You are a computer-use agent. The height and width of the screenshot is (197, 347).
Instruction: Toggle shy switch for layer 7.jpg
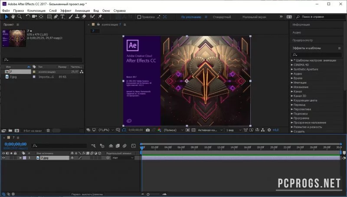[x=72, y=158]
